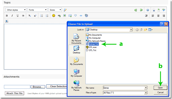Image resolution: width=172 pixels, height=99 pixels.
Task: Open My Documents in the places bar
Action: (x=76, y=61)
